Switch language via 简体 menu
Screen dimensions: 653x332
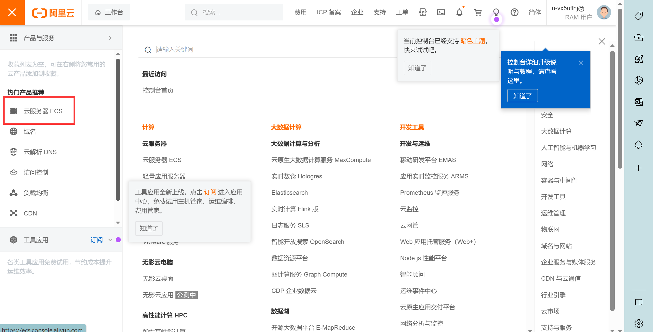pyautogui.click(x=535, y=12)
